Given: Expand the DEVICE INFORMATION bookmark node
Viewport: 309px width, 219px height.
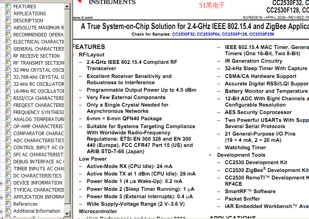Looking at the screenshot, I should tap(1, 183).
